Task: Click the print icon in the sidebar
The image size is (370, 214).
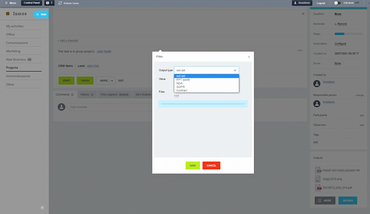Action: point(42,207)
